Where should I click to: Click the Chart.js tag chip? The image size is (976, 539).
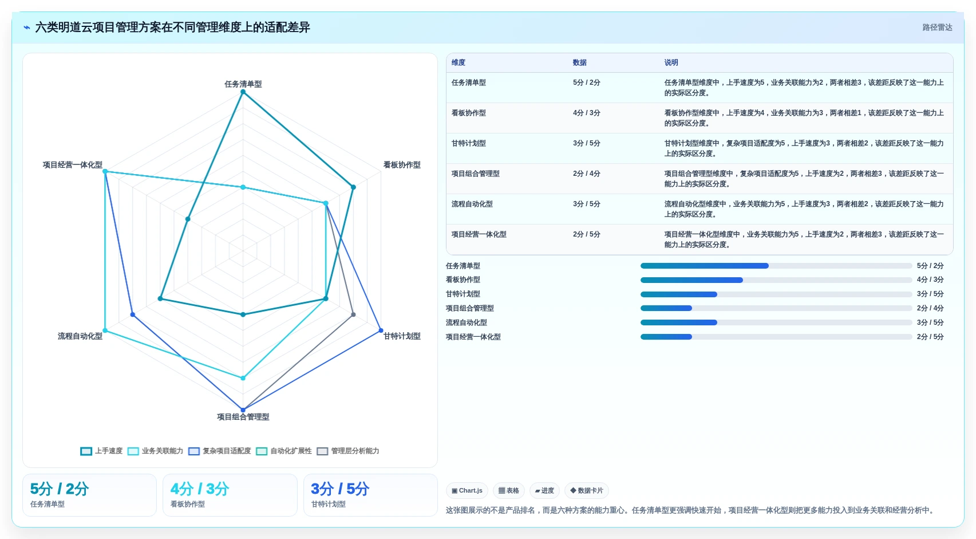[x=467, y=490]
